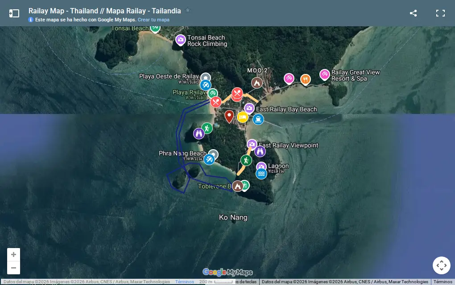455x285 pixels.
Task: Click the dark red location pin
Action: pyautogui.click(x=229, y=117)
